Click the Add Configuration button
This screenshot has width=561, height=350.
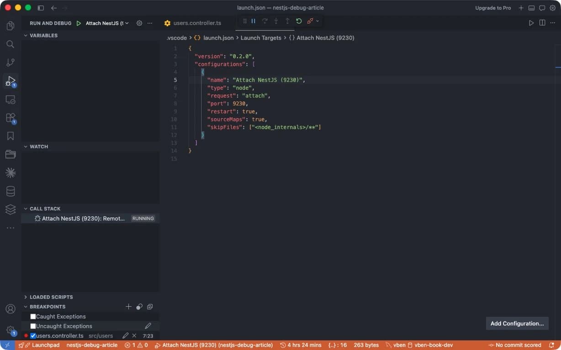[517, 323]
